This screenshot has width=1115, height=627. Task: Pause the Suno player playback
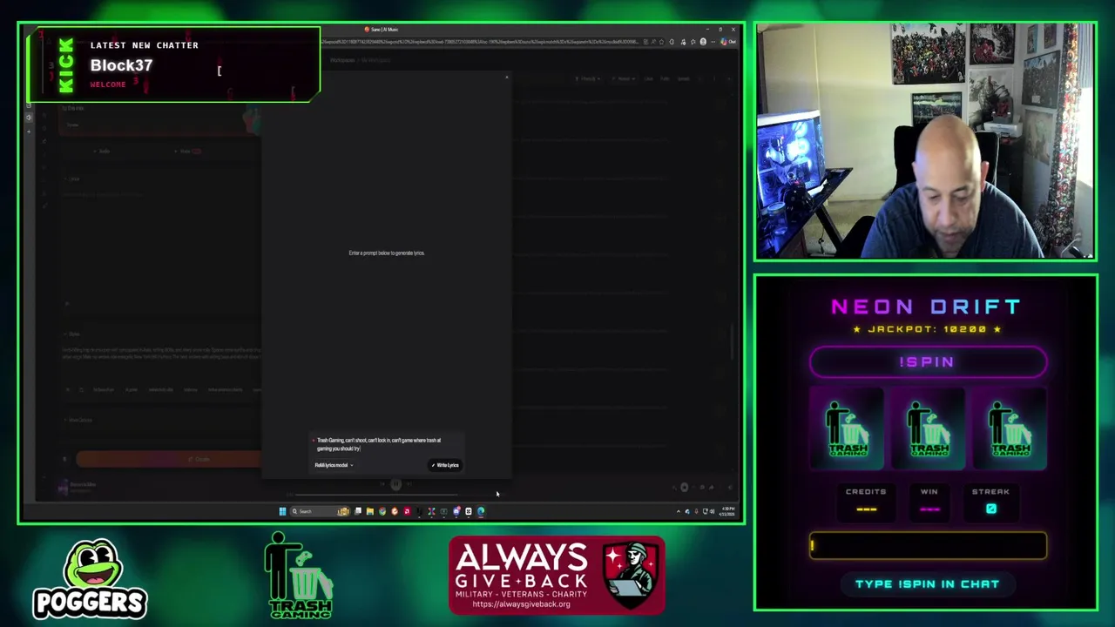click(395, 484)
